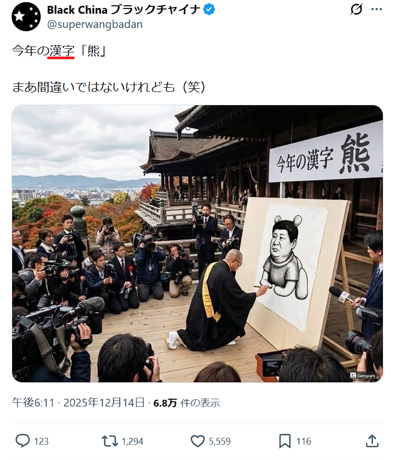Like the post with the heart icon
The height and width of the screenshot is (460, 395).
198,441
